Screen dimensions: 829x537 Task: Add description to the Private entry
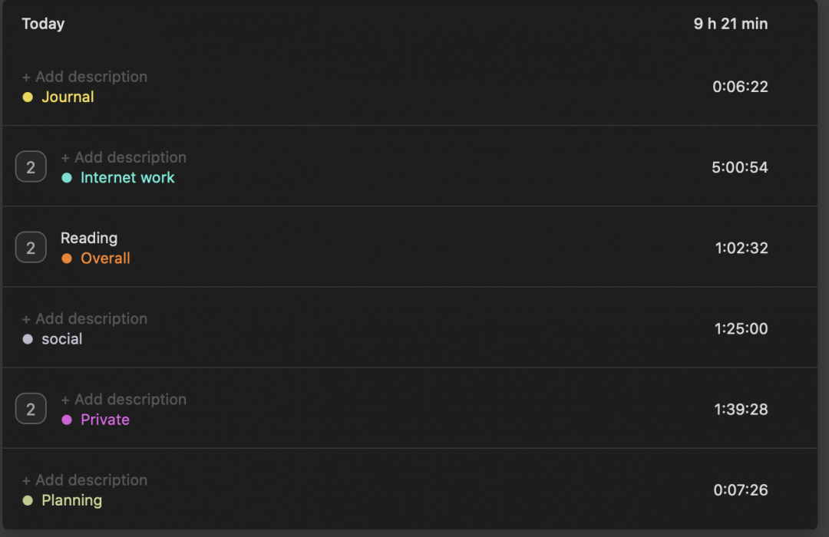[124, 399]
